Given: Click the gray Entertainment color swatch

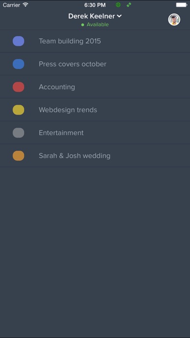Looking at the screenshot, I should [18, 133].
